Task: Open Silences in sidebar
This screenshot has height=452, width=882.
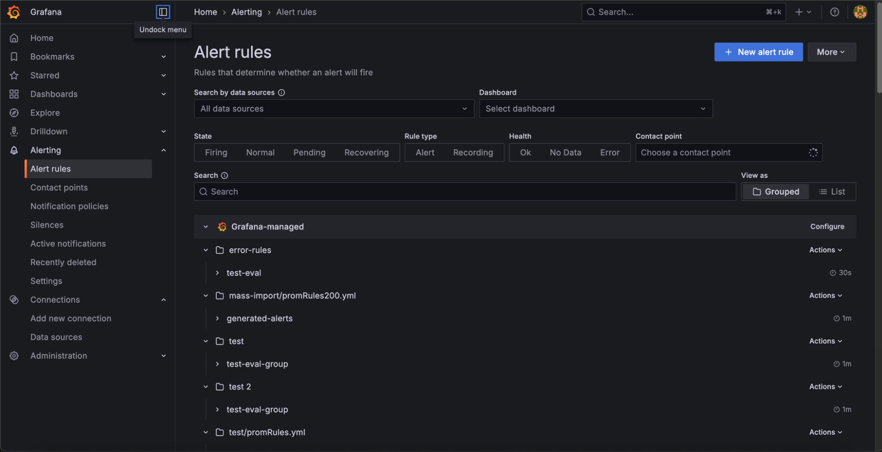Action: click(47, 225)
